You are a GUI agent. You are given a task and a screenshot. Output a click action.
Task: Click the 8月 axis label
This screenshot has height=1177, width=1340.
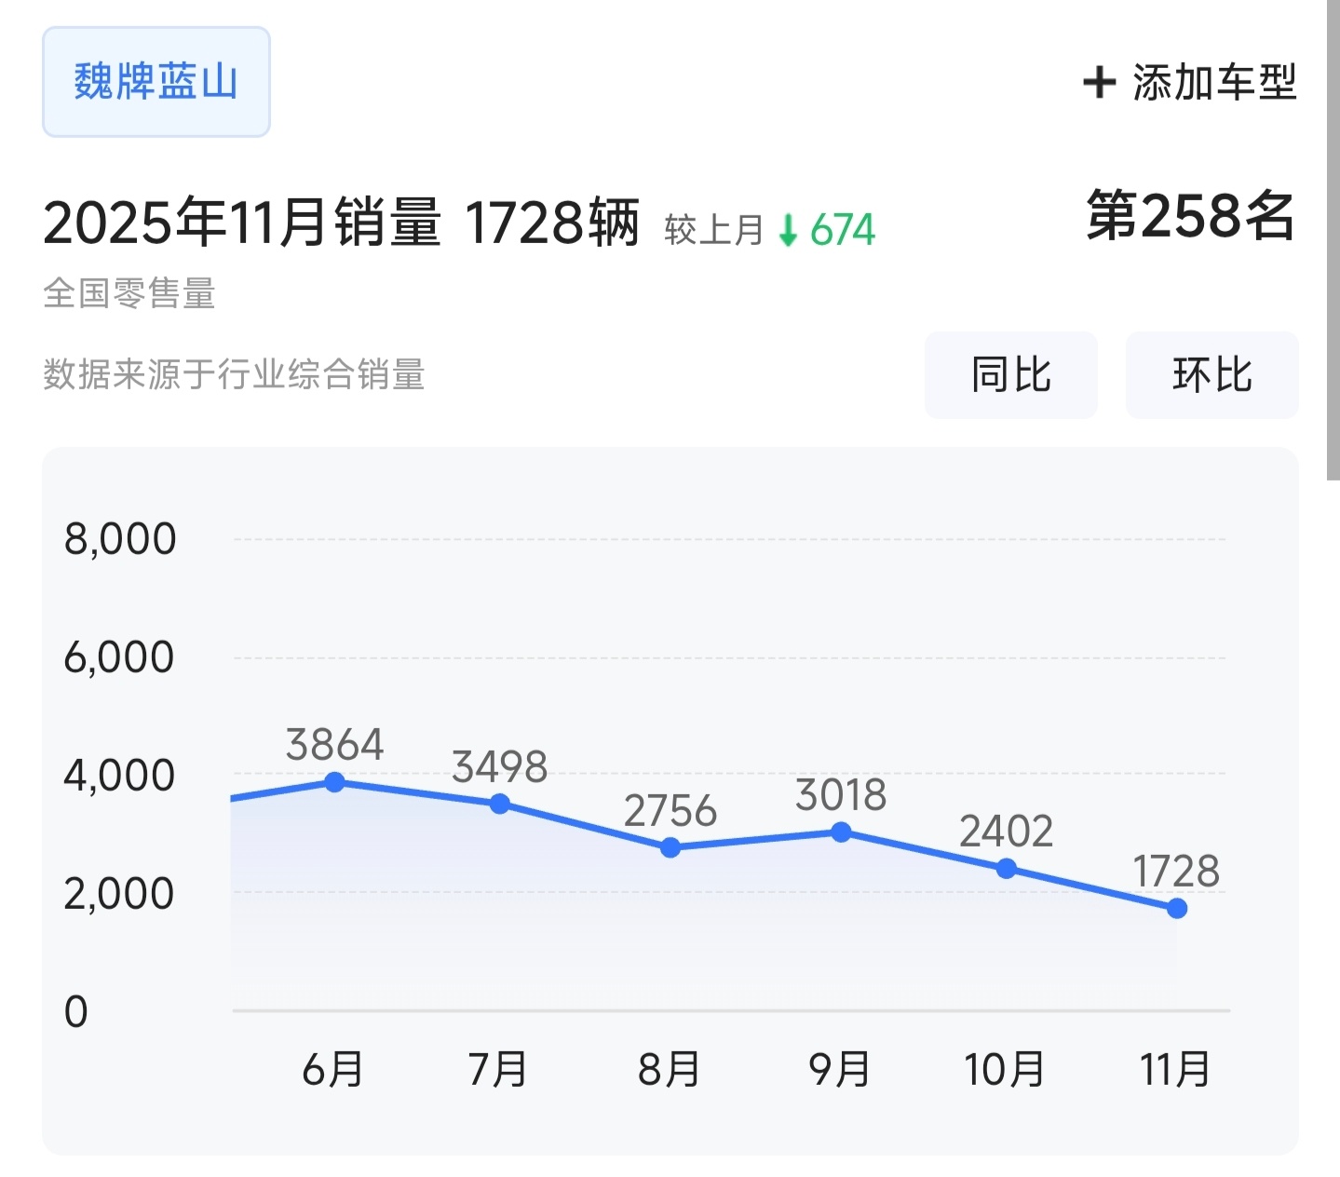point(669,1069)
